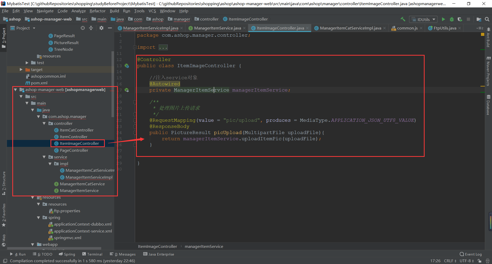The image size is (492, 264).
Task: Open the Maven Projects side panel
Action: 488,71
